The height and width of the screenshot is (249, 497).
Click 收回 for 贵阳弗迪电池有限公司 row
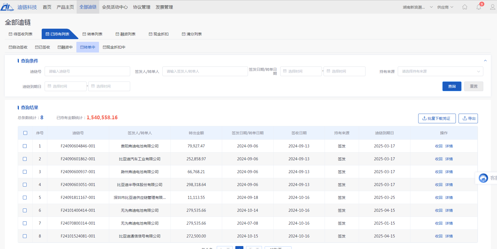point(439,146)
